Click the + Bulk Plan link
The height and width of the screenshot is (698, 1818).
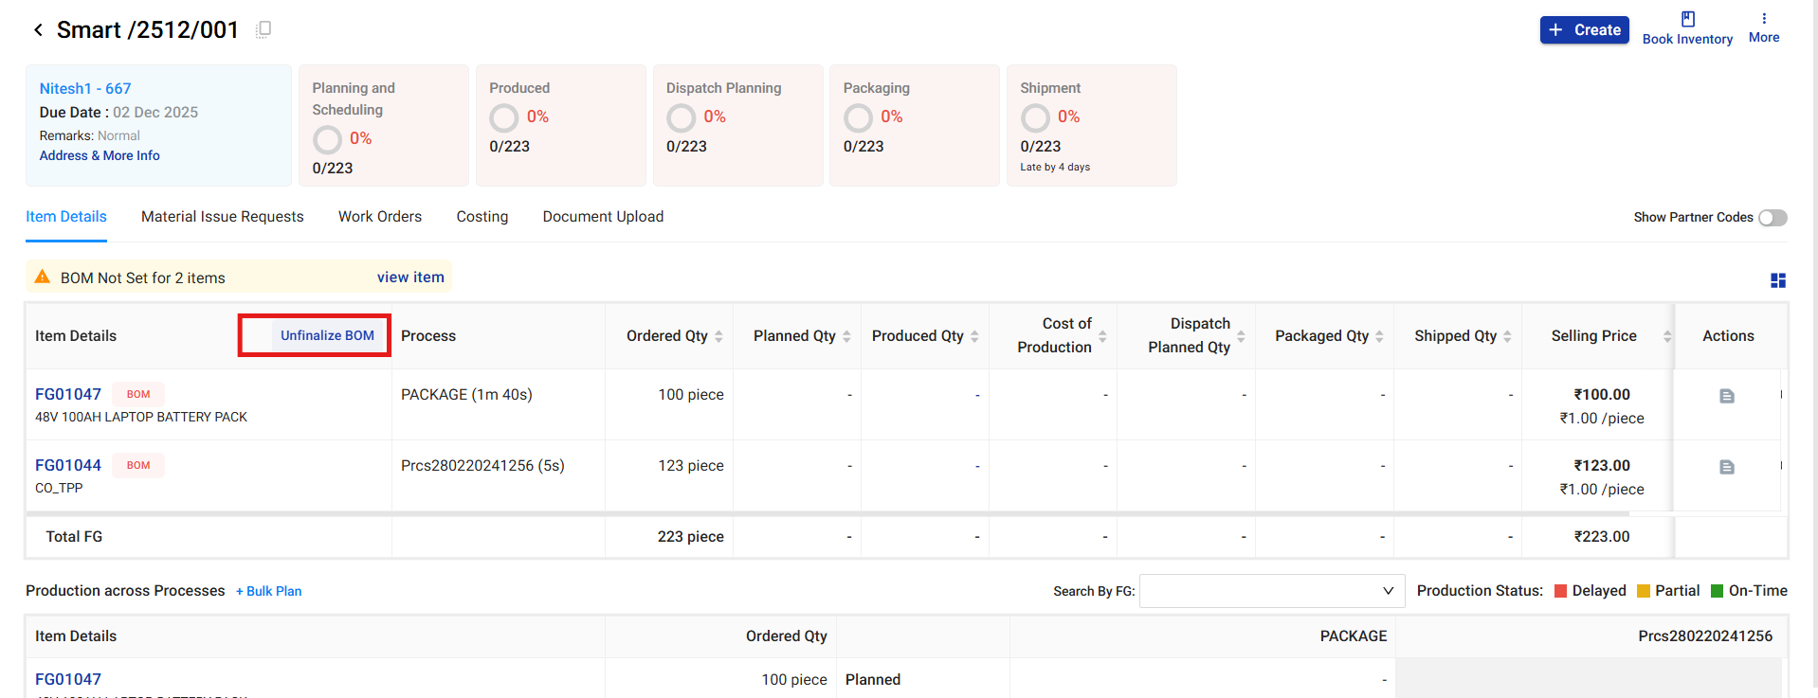(x=269, y=591)
